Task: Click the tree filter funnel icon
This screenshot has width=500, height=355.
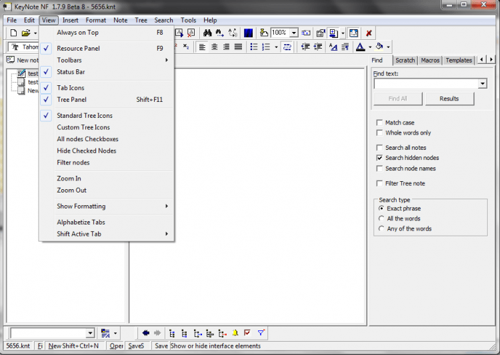Action: coord(261,333)
